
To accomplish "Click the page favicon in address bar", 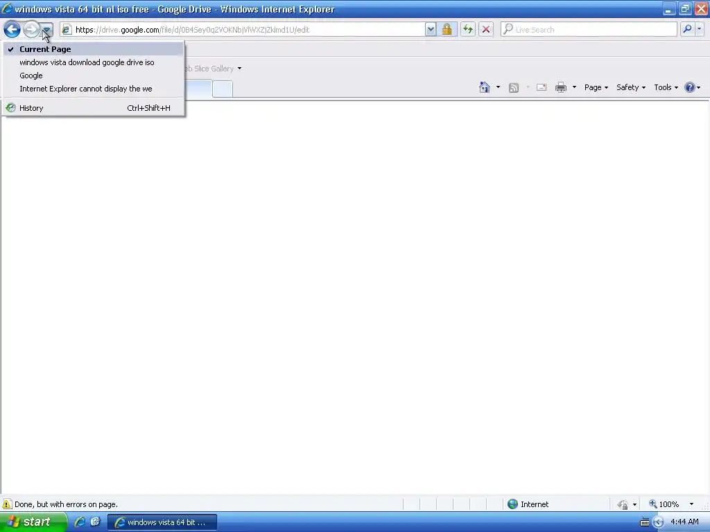I will point(67,30).
